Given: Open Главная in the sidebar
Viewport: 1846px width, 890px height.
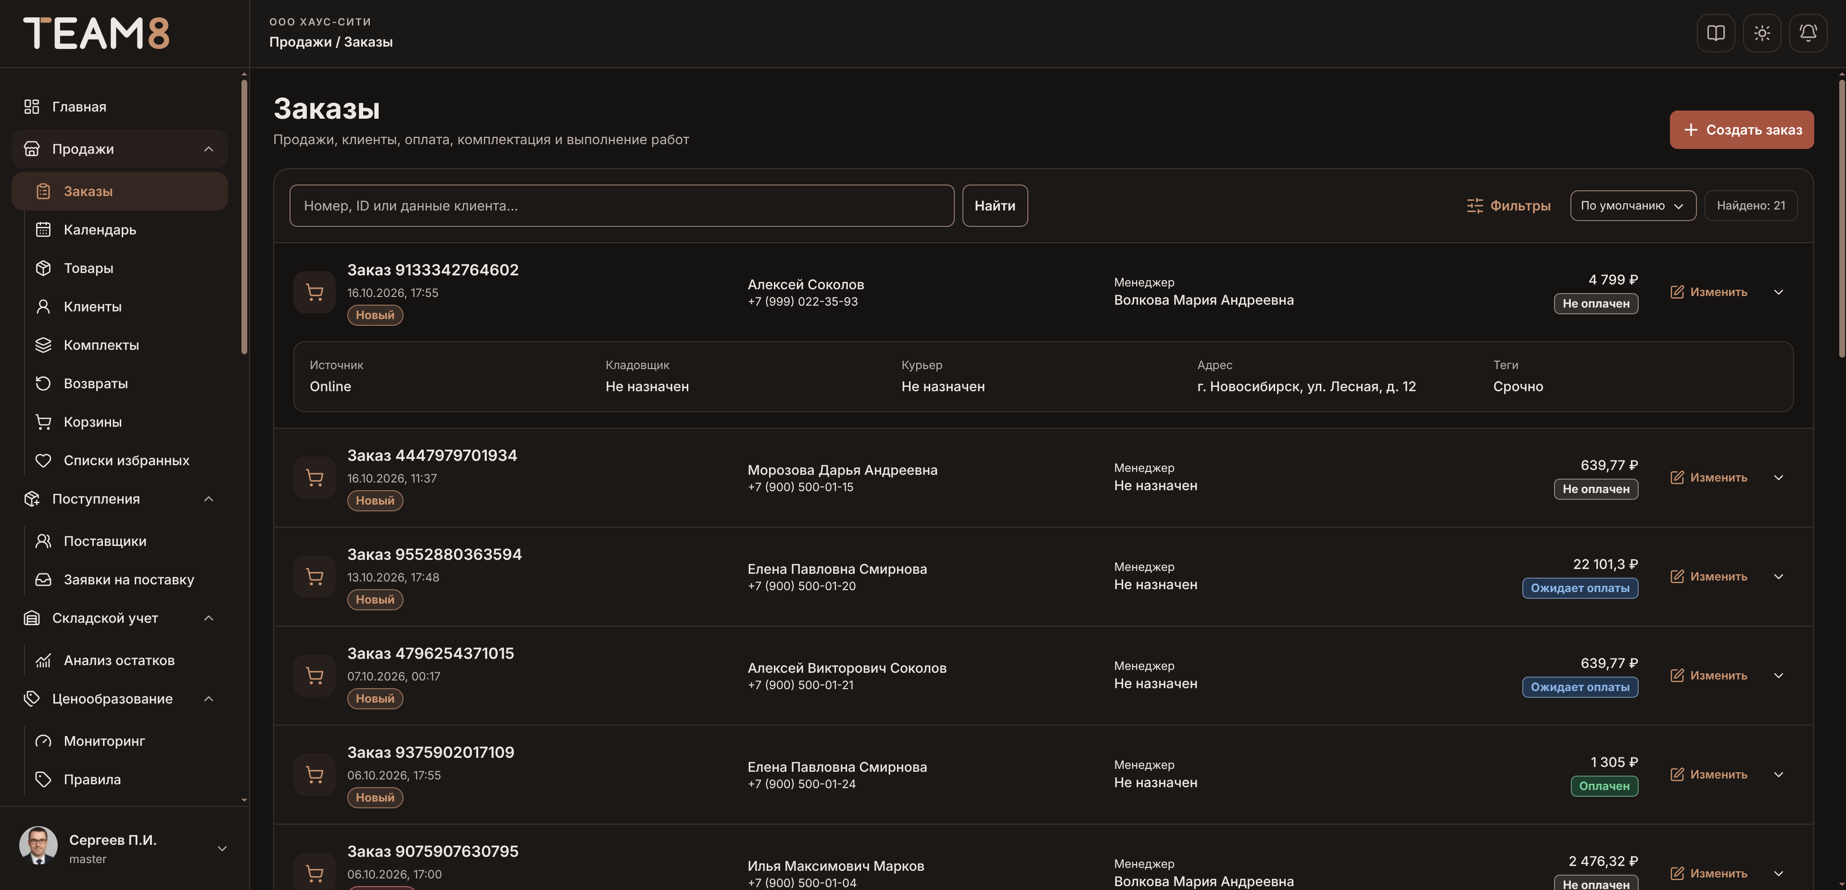Looking at the screenshot, I should click(120, 107).
